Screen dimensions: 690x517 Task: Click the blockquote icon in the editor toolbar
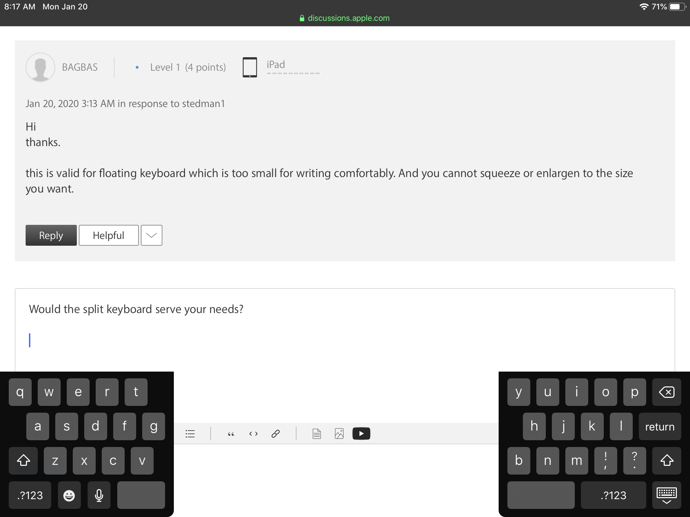pyautogui.click(x=231, y=434)
